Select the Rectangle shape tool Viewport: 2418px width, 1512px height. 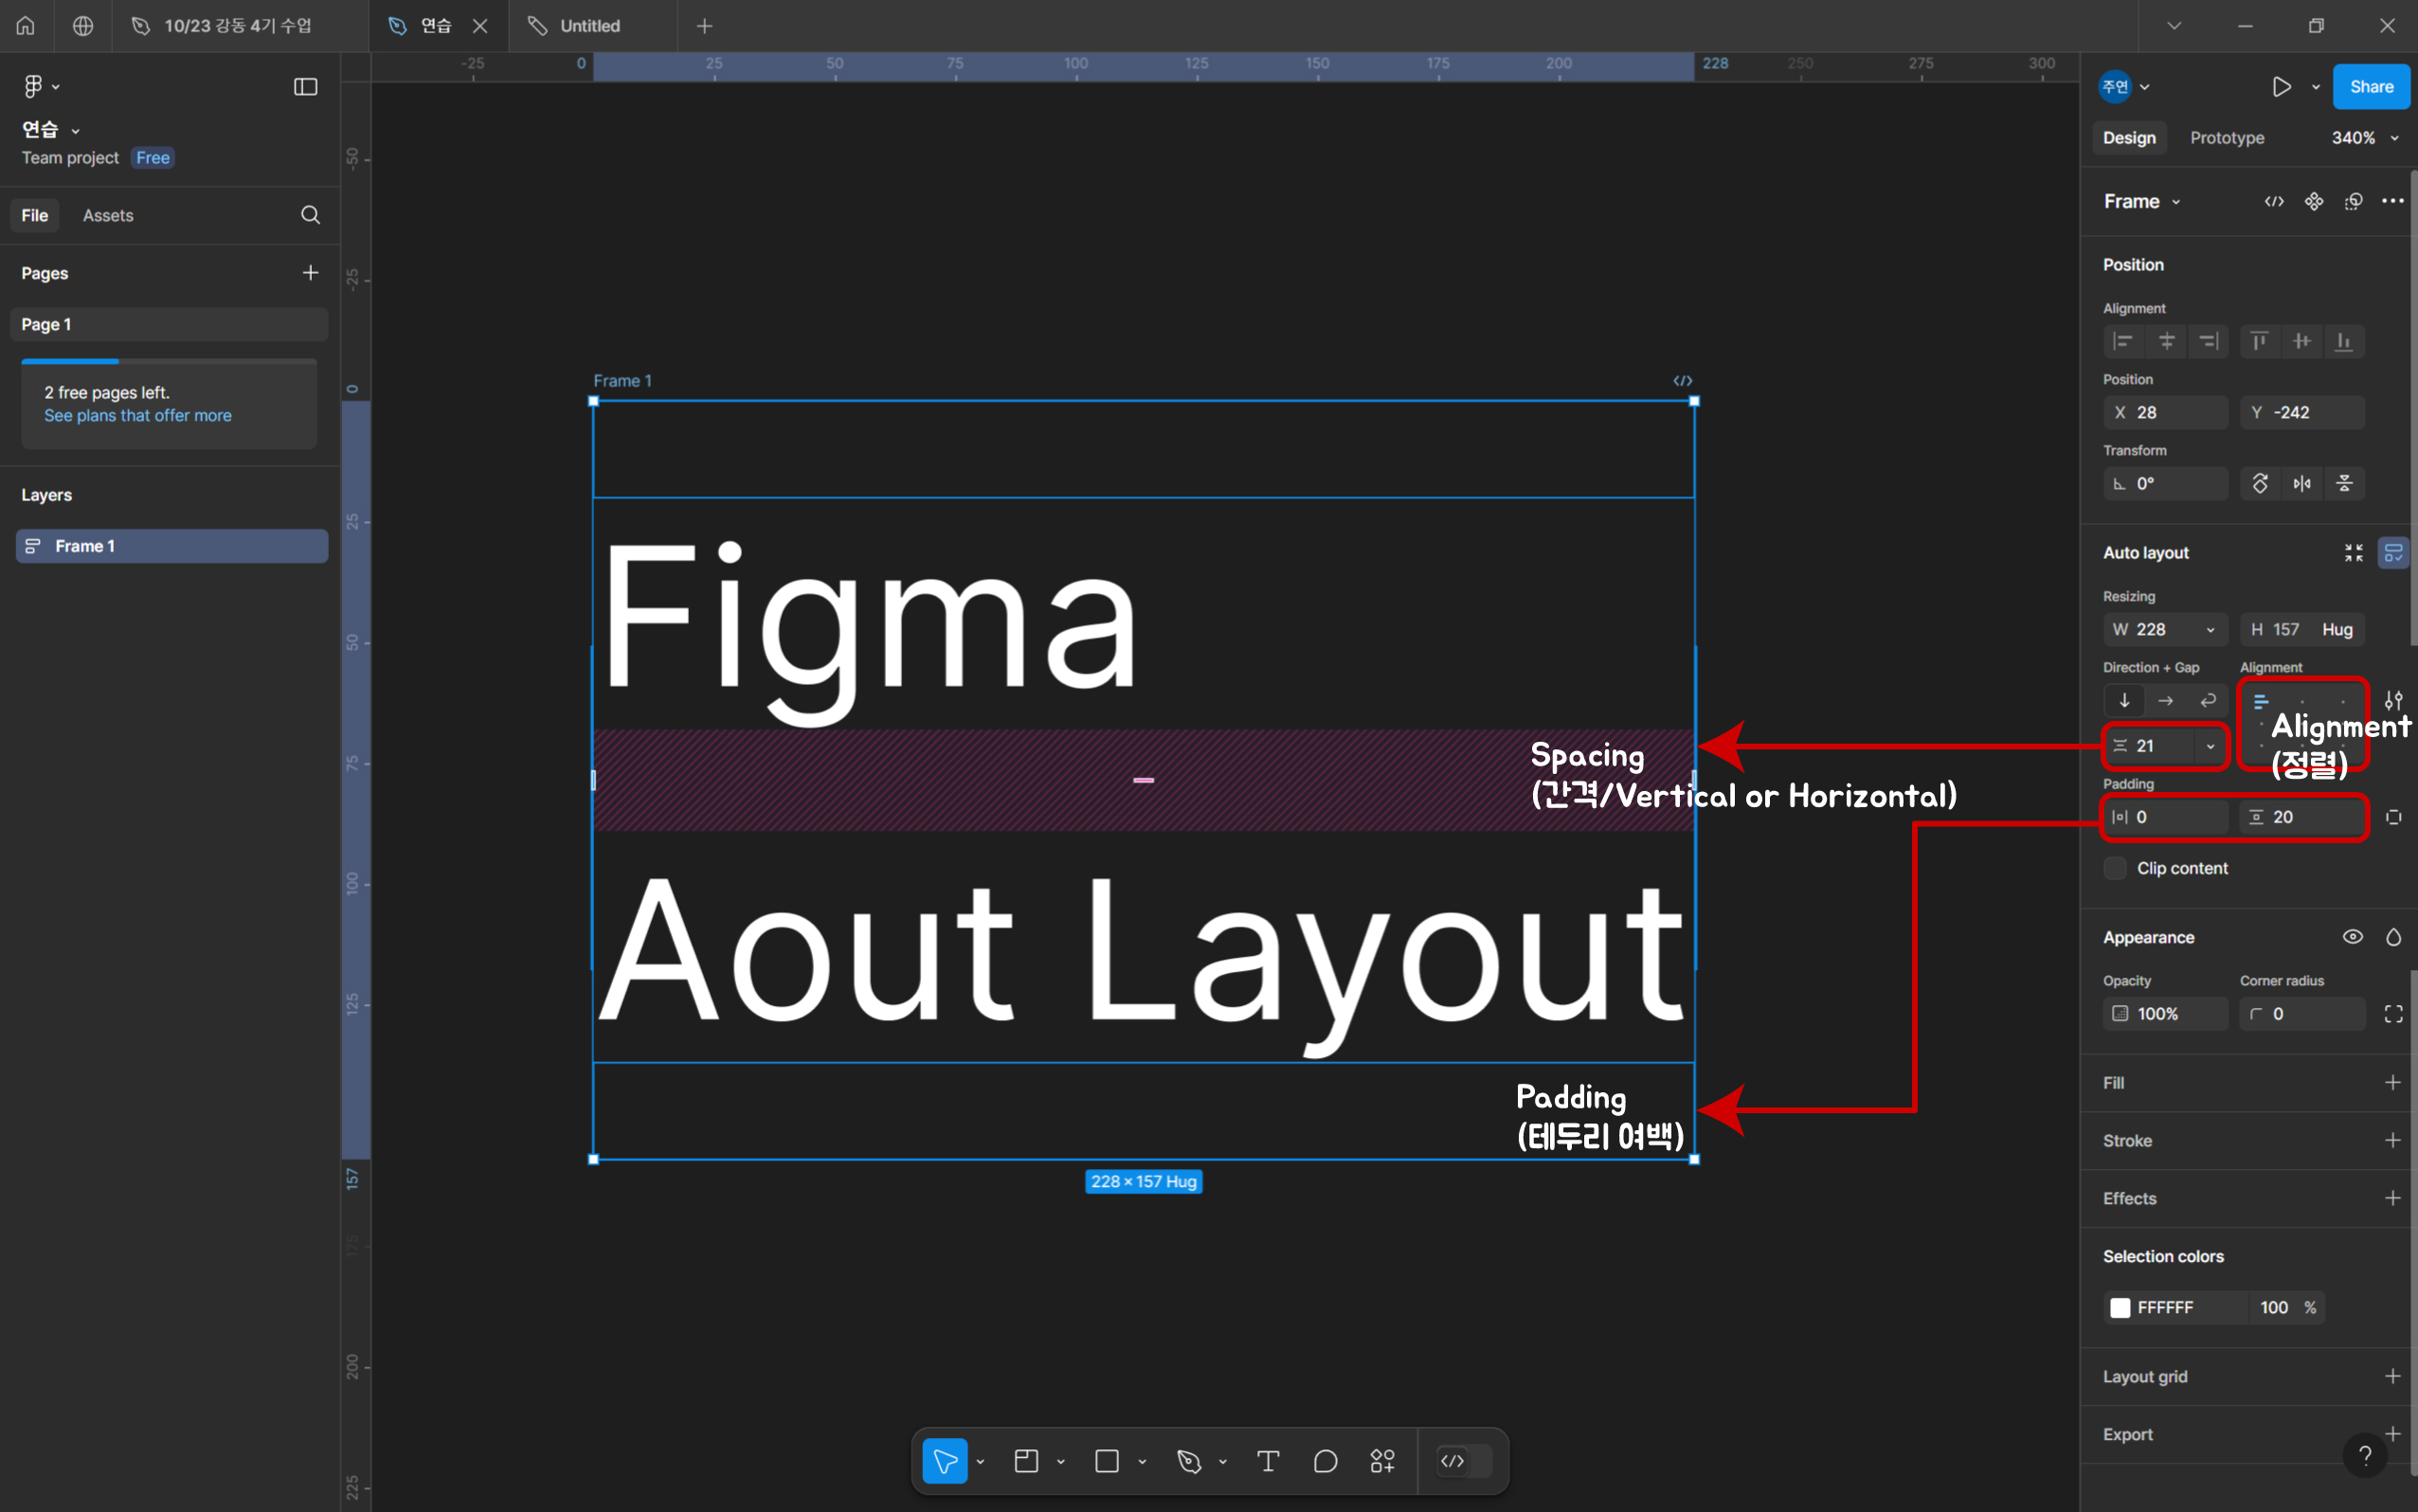point(1107,1461)
